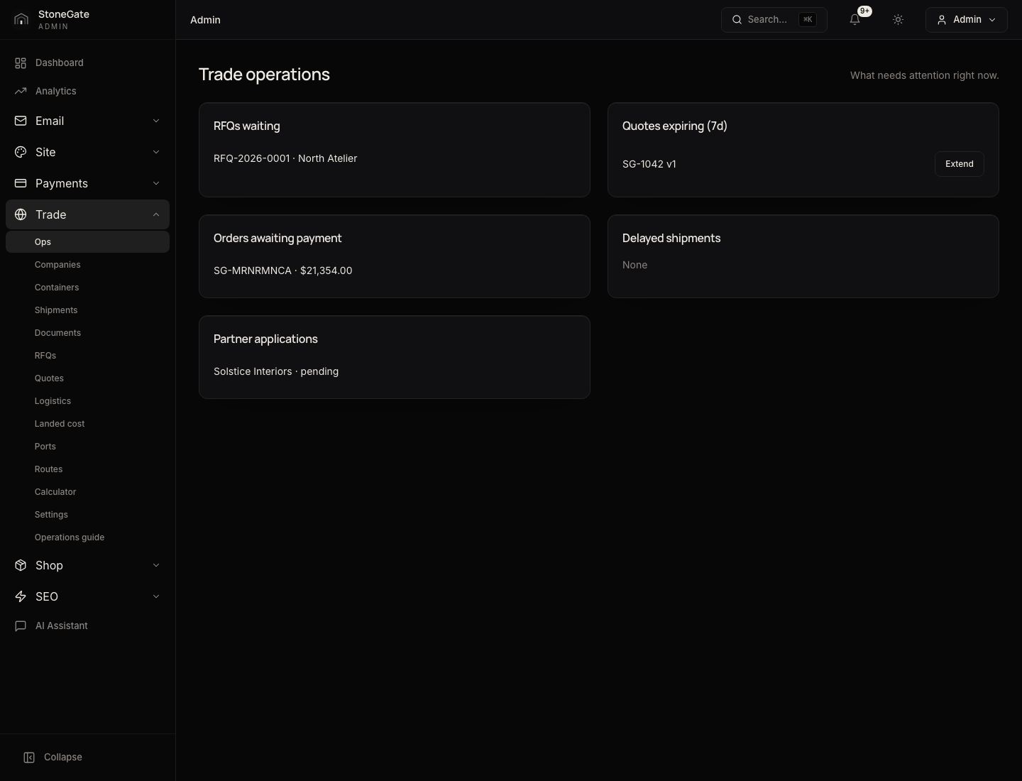Go to Logistics page
The width and height of the screenshot is (1022, 781).
coord(87,401)
